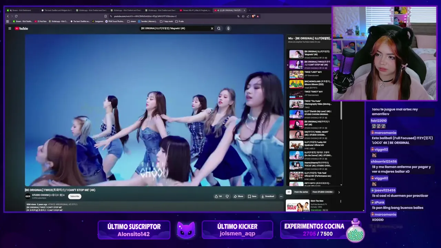Open a new browser tab with plus
The height and width of the screenshot is (248, 441).
(x=249, y=10)
